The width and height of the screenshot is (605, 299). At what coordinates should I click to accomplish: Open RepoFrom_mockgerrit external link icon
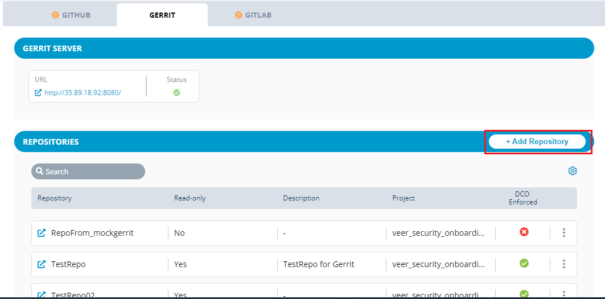(42, 233)
